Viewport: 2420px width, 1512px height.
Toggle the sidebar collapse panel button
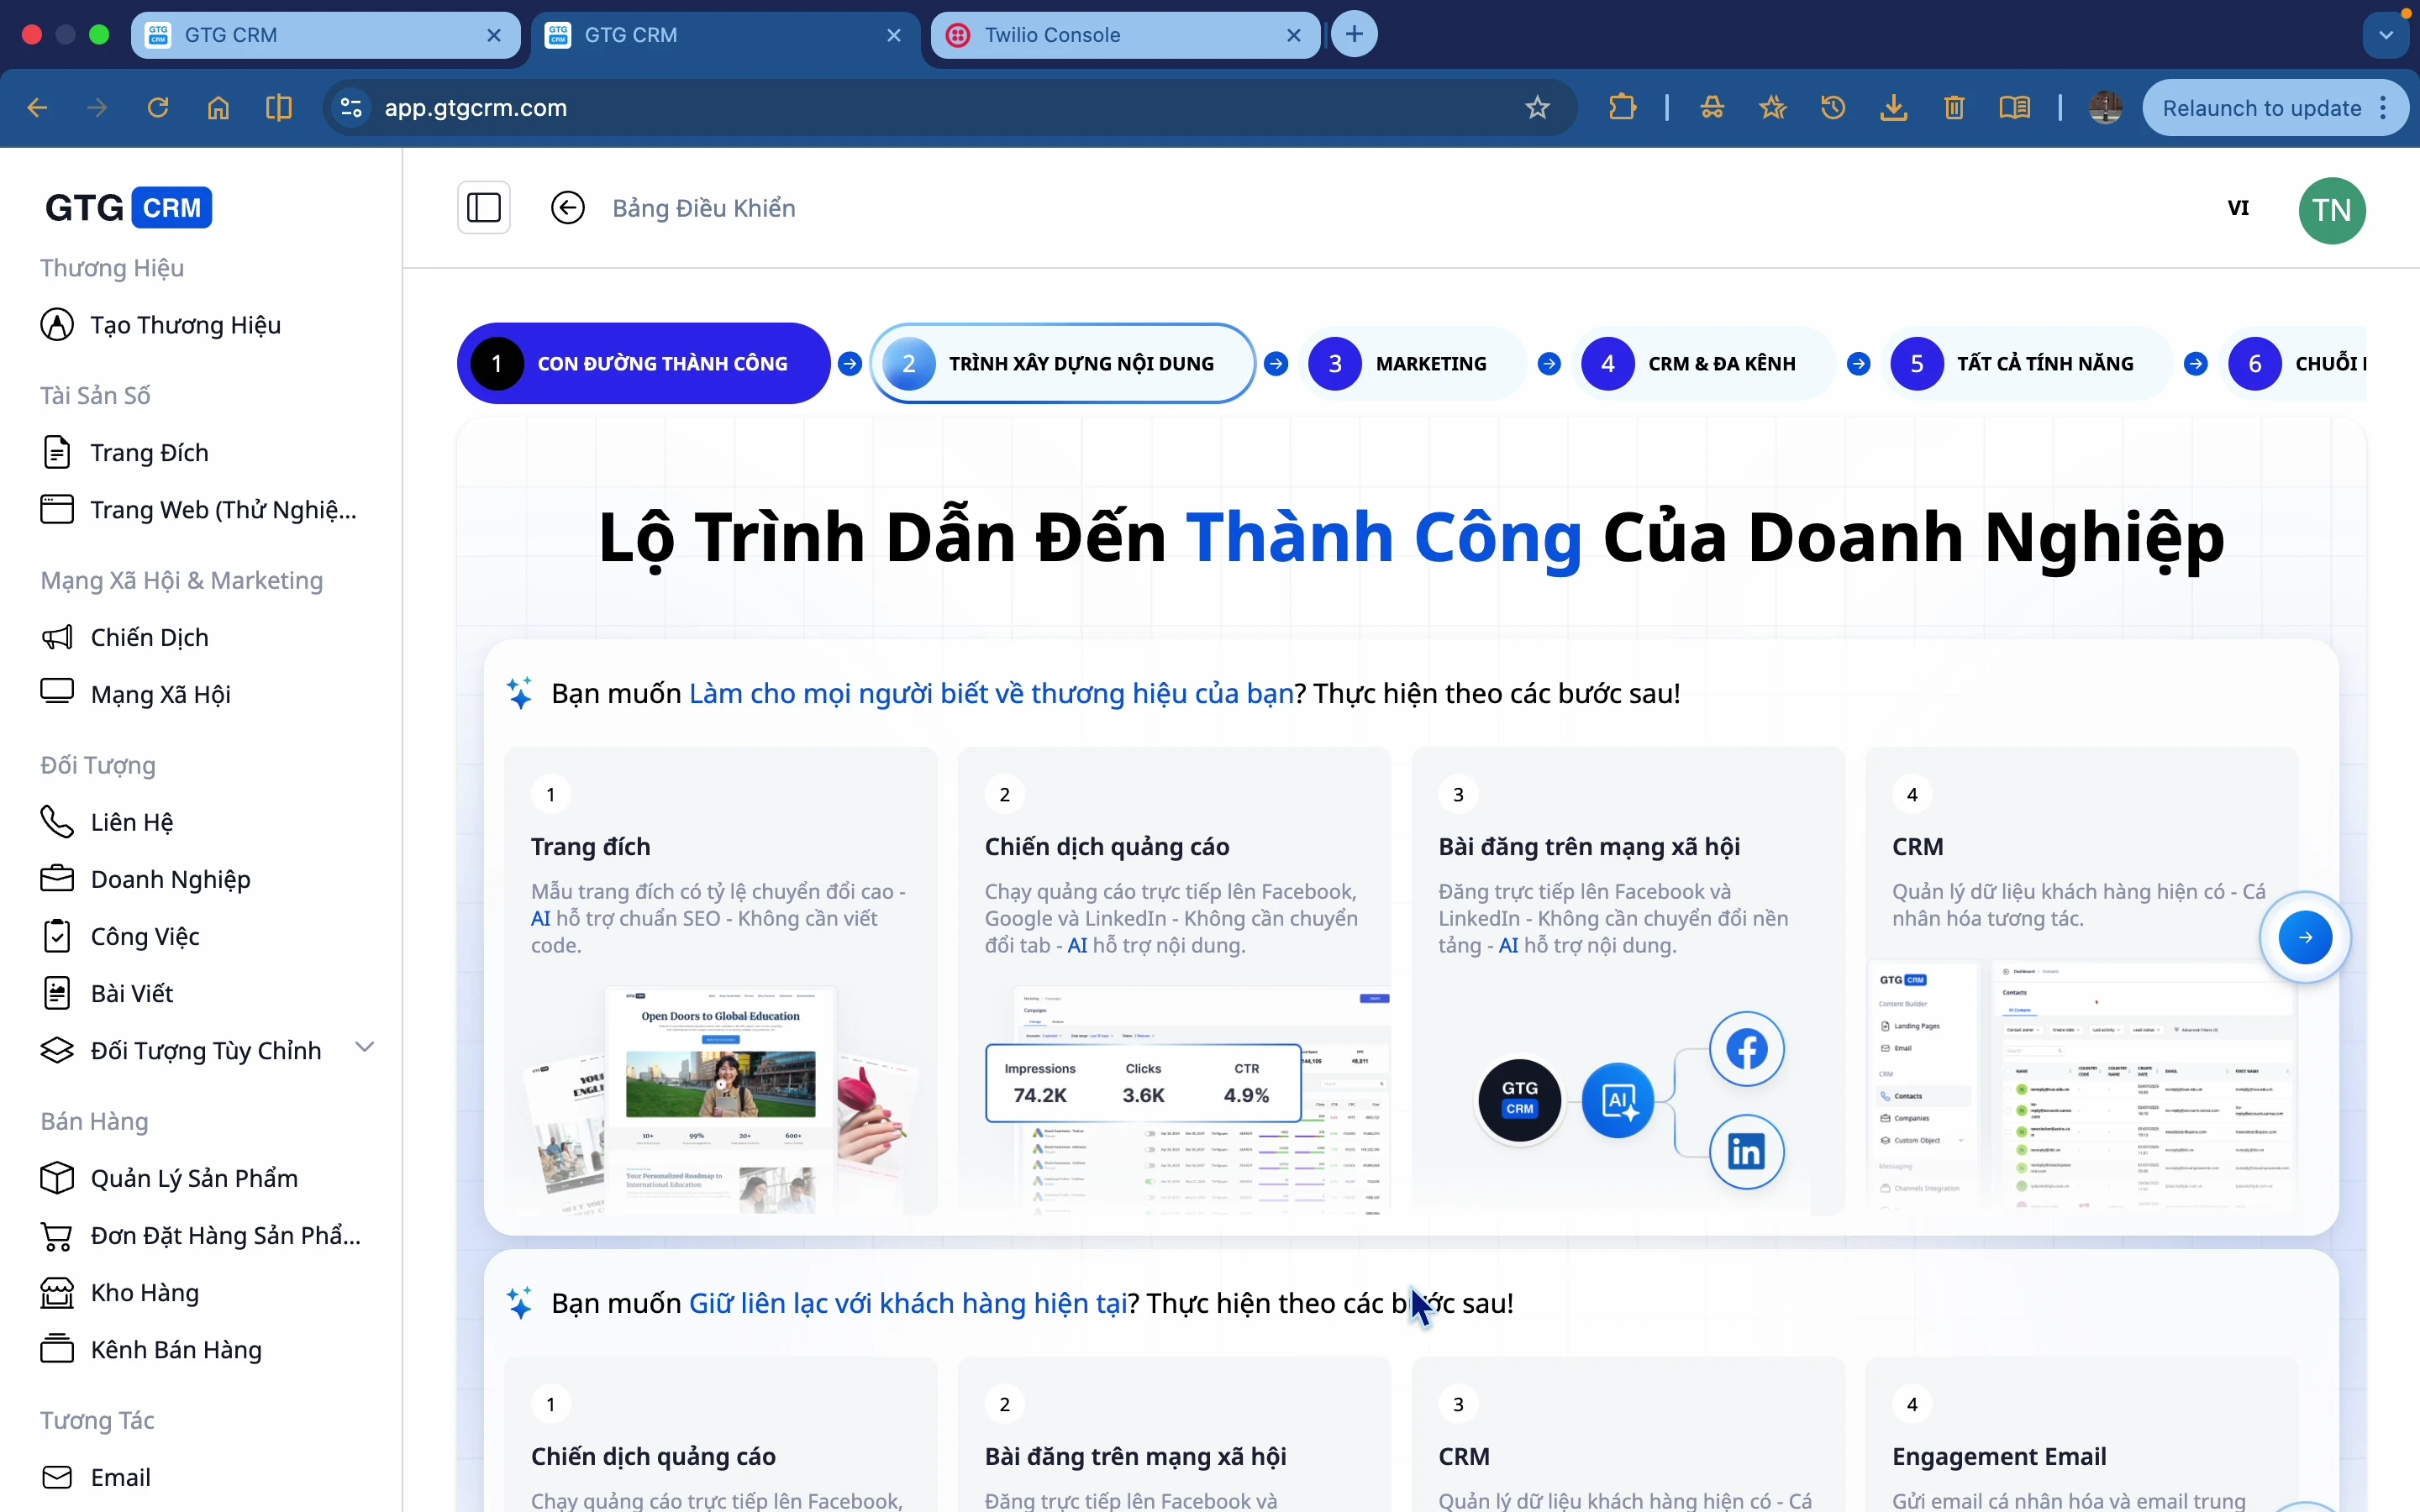click(484, 207)
